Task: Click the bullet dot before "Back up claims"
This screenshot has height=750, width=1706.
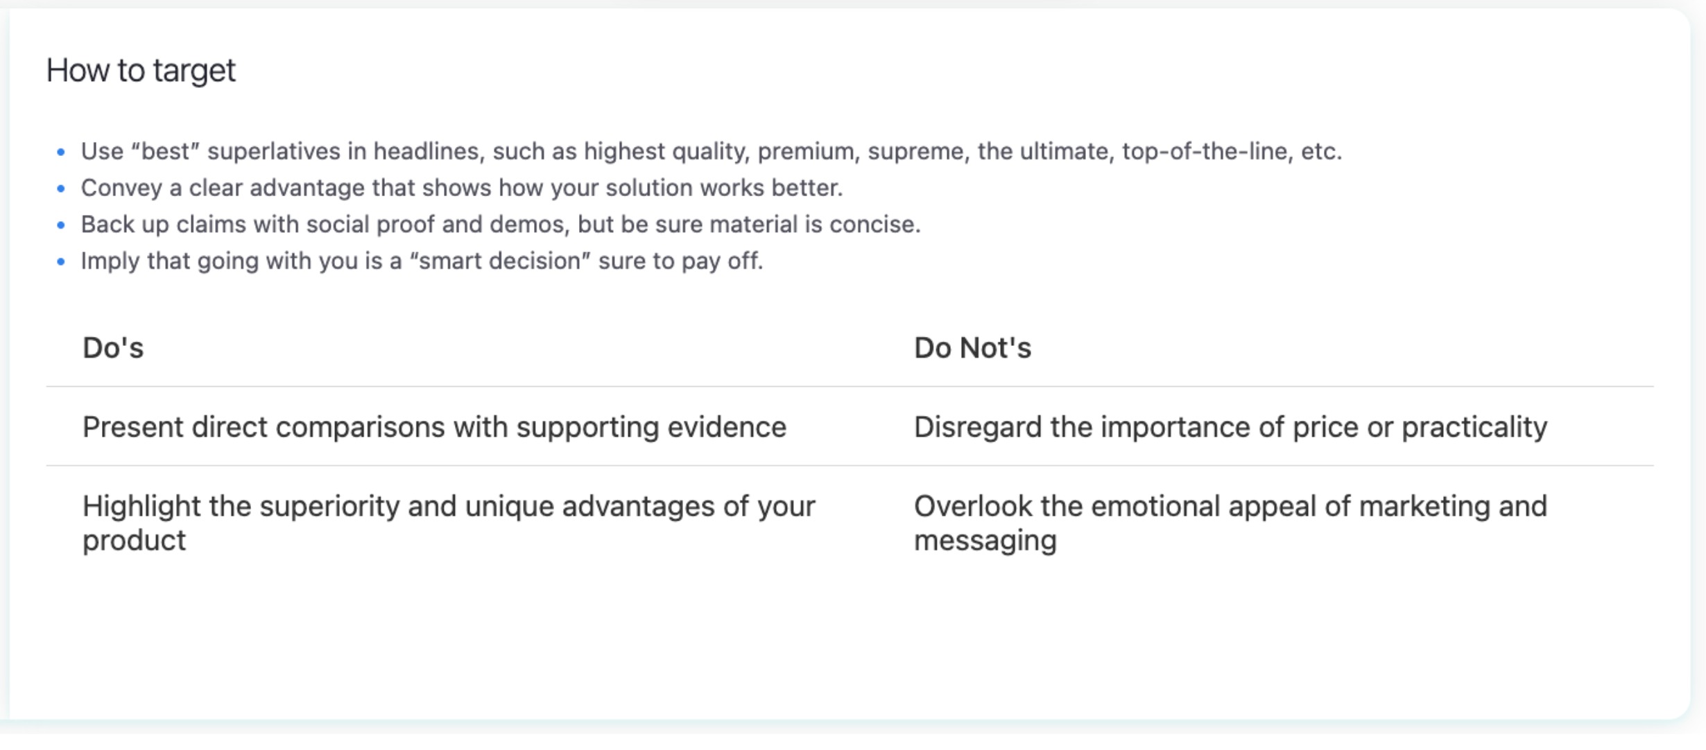Action: [x=61, y=225]
